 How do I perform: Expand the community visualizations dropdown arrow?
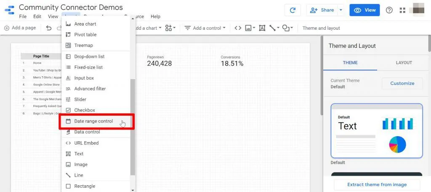(x=174, y=28)
